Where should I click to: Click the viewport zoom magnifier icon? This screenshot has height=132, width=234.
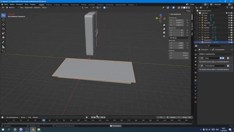point(164,25)
